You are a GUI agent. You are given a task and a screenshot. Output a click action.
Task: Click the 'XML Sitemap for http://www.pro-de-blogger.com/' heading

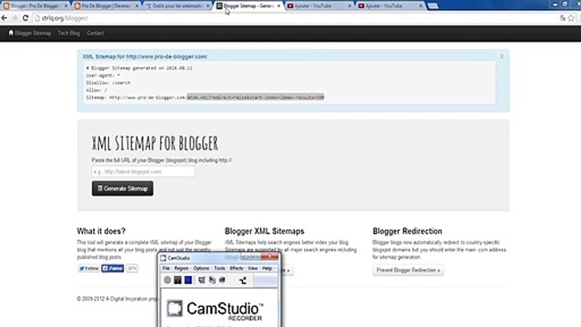(145, 56)
